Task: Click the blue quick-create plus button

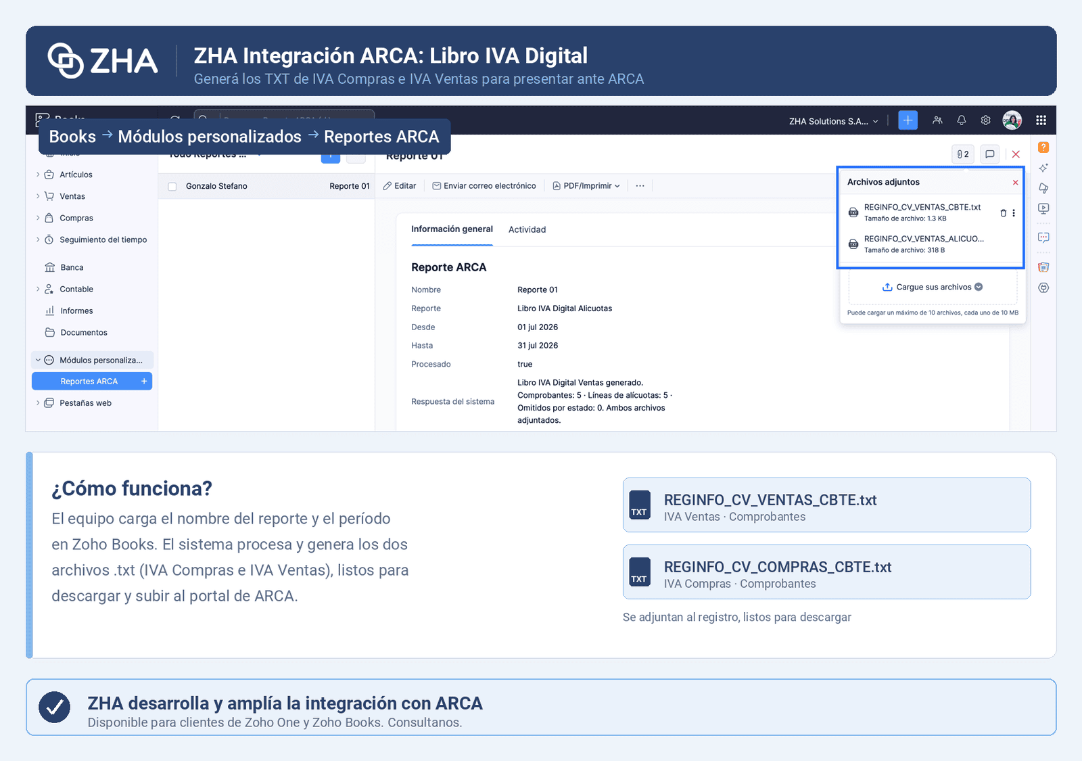Action: pos(908,120)
